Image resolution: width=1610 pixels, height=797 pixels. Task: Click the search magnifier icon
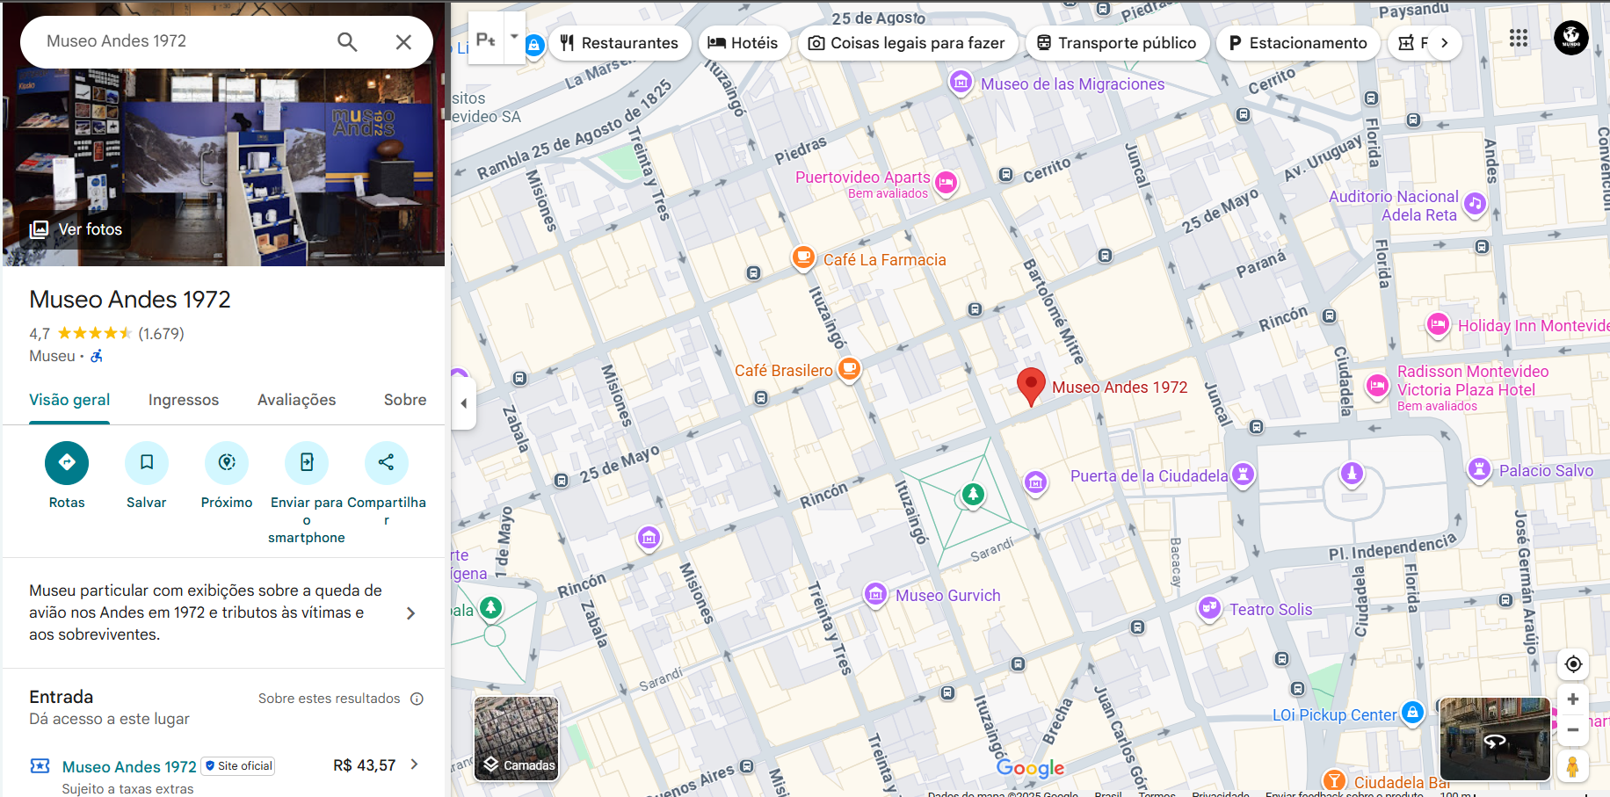tap(347, 42)
